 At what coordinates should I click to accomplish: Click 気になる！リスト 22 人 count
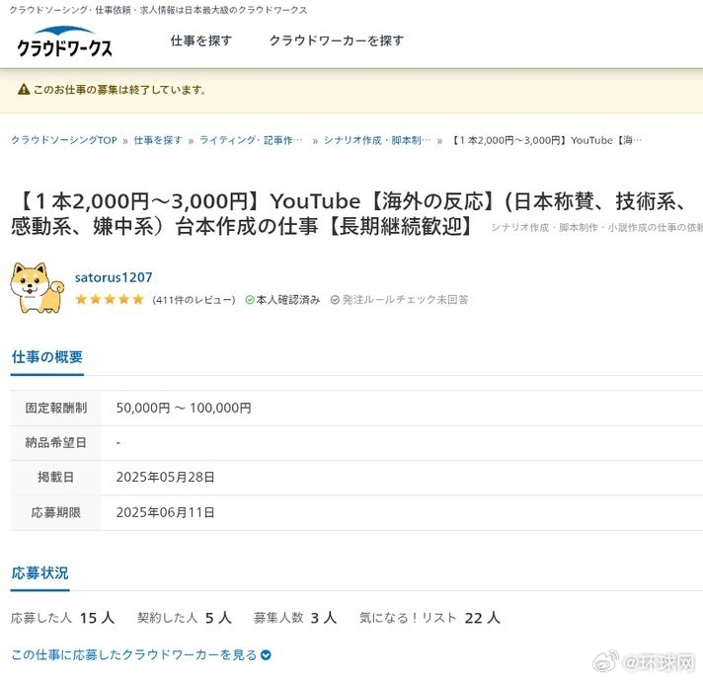tap(430, 618)
